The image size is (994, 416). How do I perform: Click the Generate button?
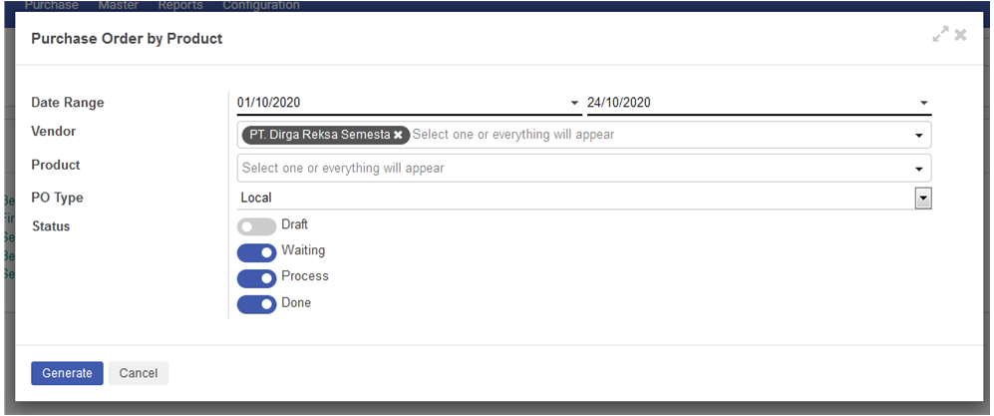[67, 373]
